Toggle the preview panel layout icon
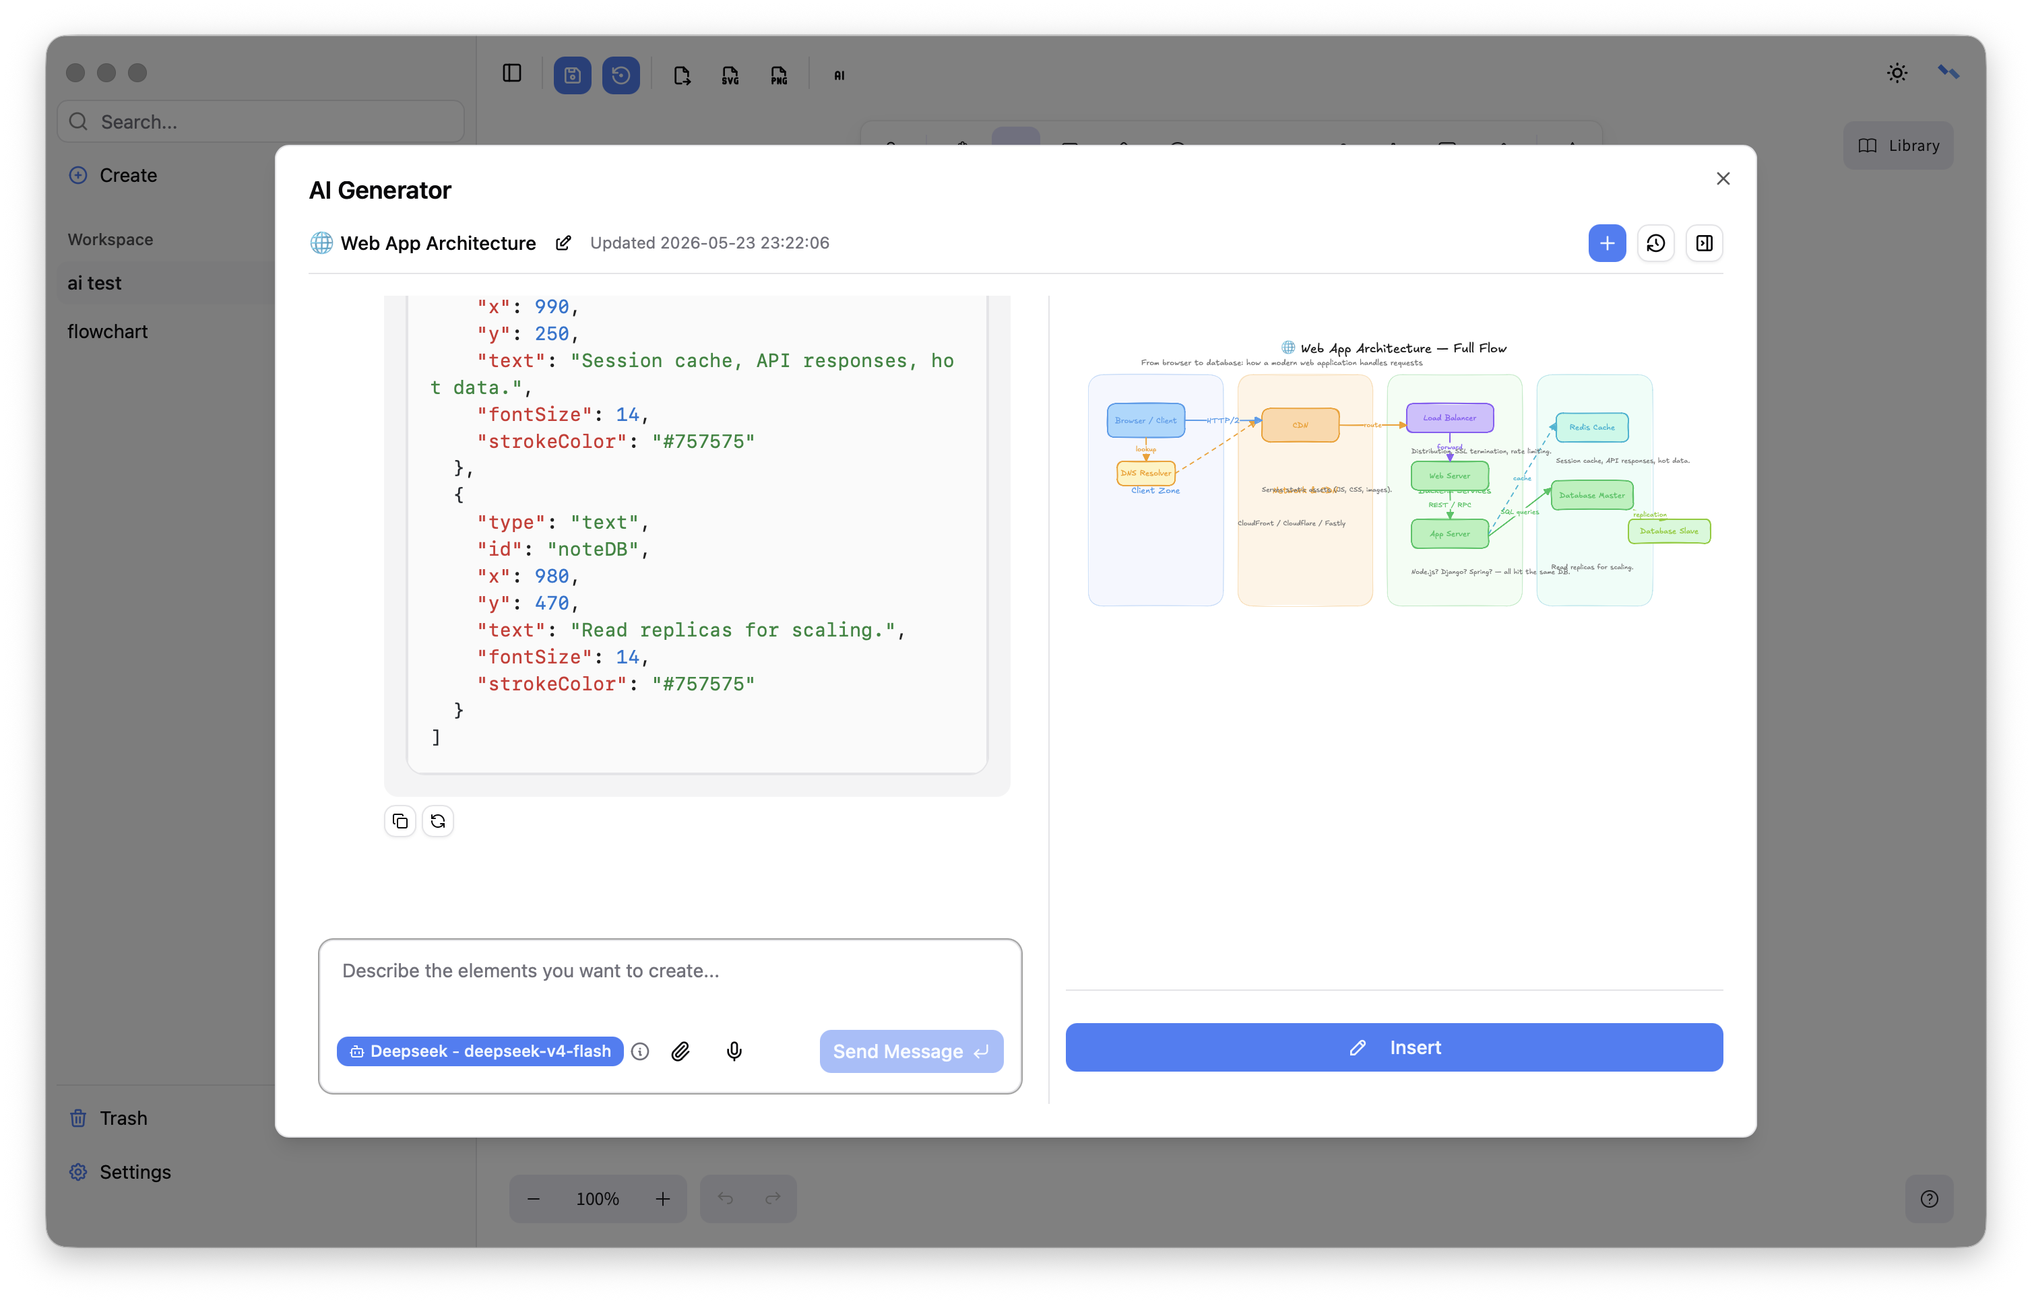2032x1304 pixels. (1704, 243)
